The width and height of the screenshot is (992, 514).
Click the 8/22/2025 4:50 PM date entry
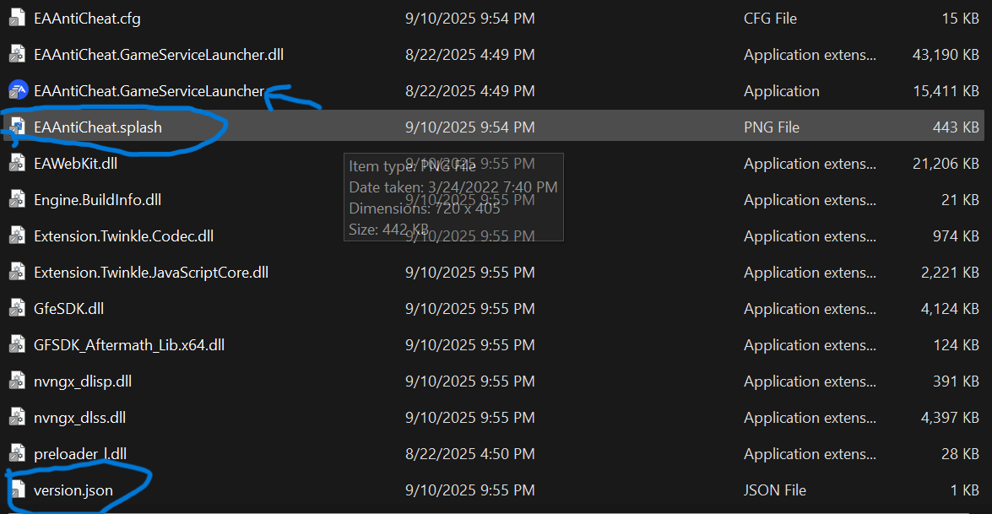point(470,454)
